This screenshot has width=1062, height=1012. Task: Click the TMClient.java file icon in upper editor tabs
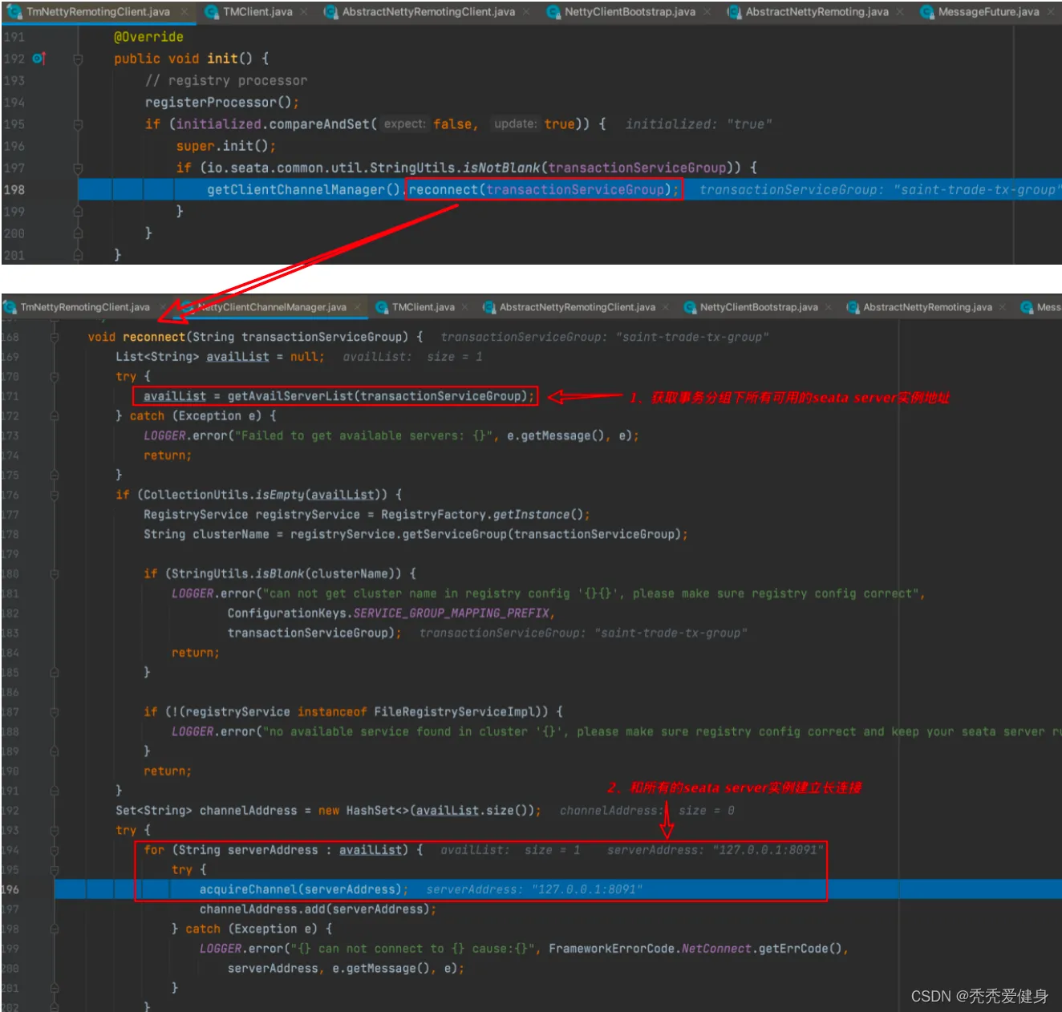(x=212, y=12)
